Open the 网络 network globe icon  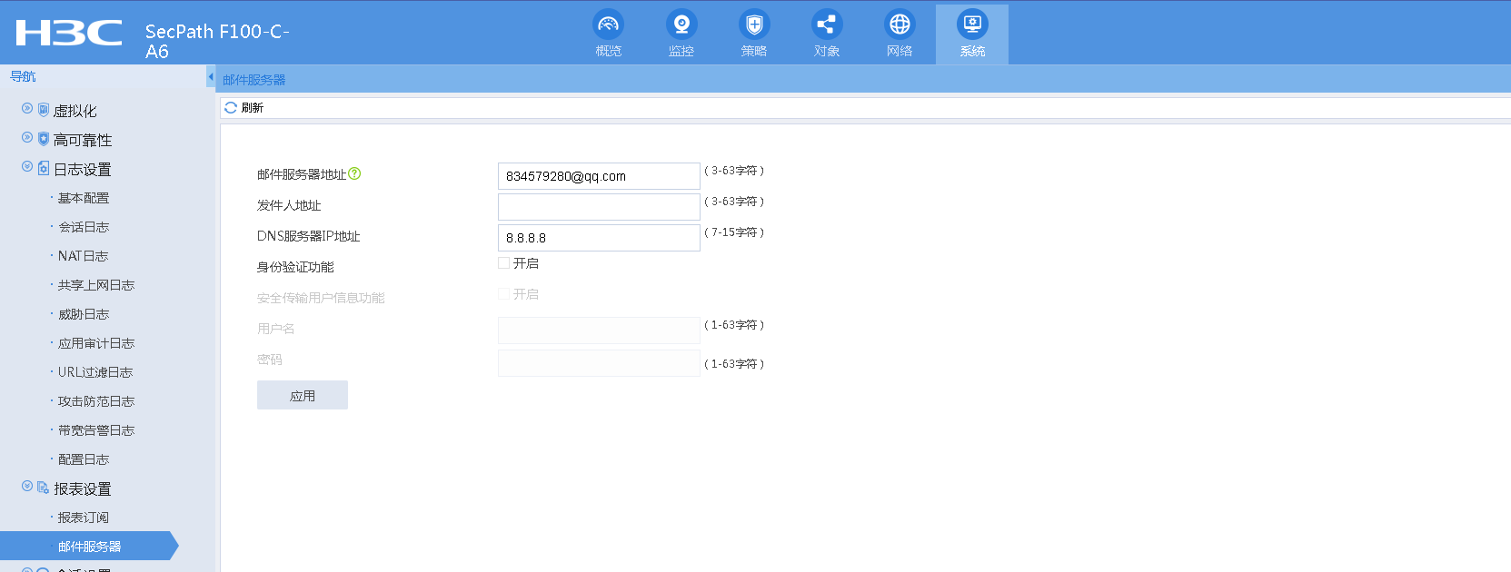900,25
